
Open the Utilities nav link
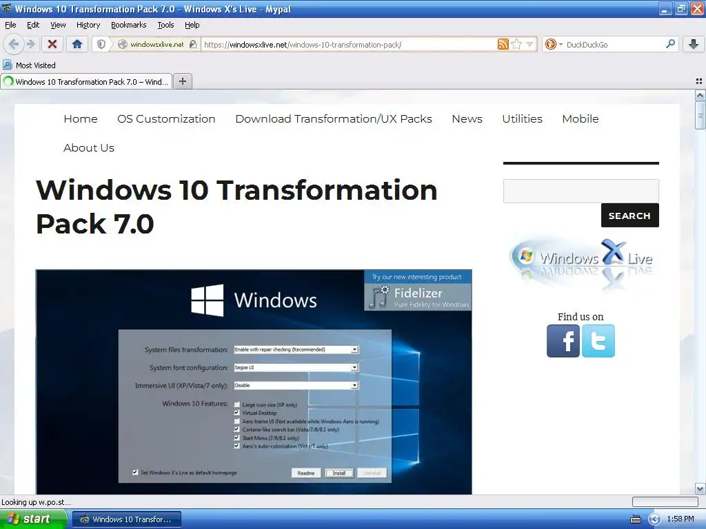(x=523, y=118)
